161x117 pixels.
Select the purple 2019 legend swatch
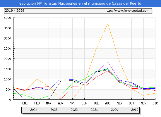tap(126, 110)
